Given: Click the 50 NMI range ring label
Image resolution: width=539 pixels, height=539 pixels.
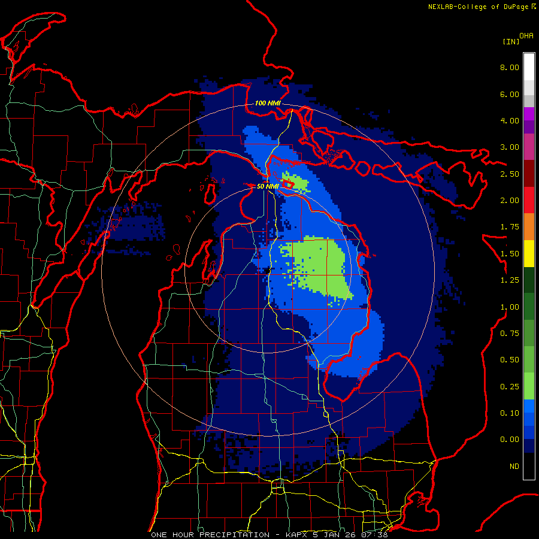Looking at the screenshot, I should point(268,186).
